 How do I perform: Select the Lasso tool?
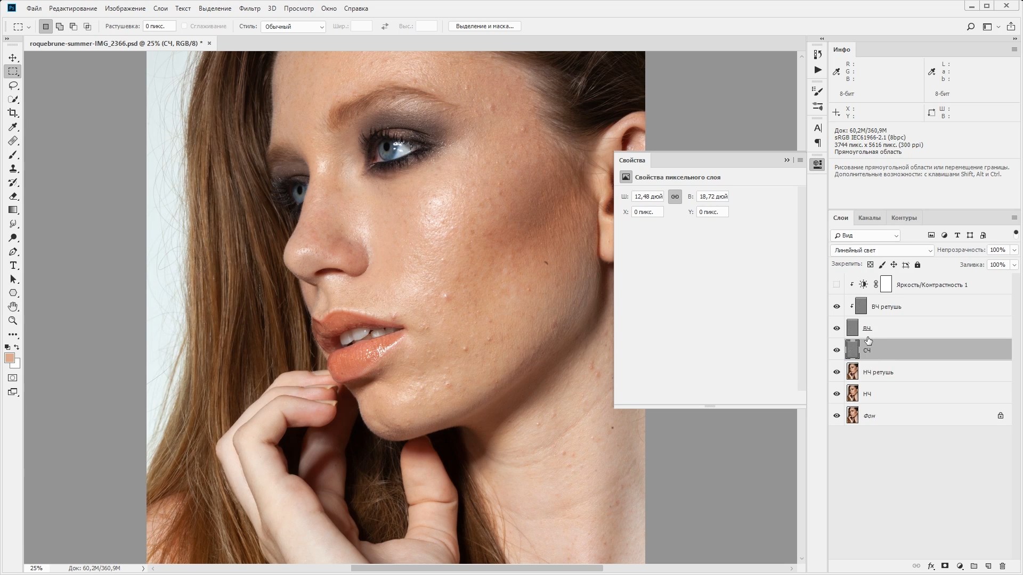[13, 85]
